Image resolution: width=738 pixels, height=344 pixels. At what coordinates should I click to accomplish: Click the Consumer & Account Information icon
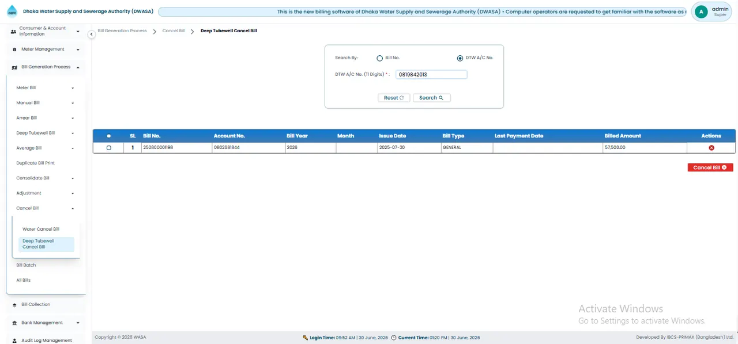tap(14, 32)
